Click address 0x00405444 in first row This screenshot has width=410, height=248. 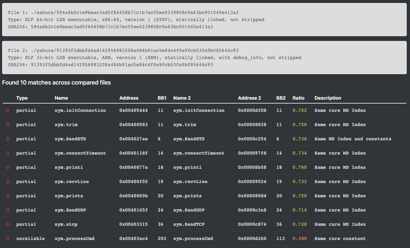[x=134, y=110]
